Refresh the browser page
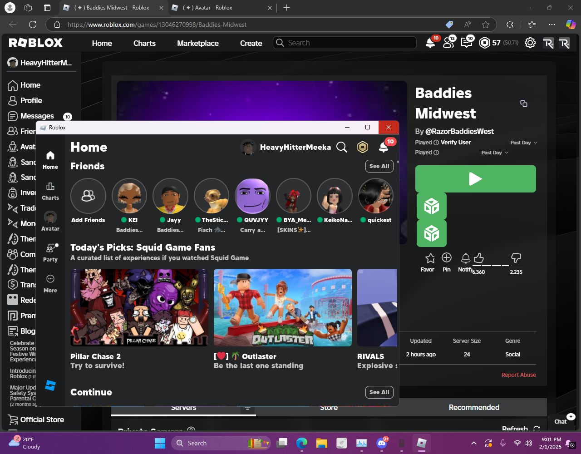 pyautogui.click(x=33, y=25)
